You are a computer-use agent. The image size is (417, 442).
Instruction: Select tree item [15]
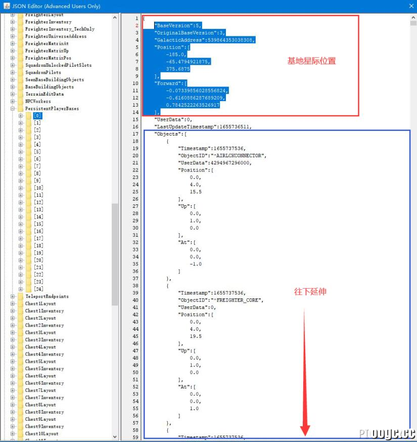pos(38,224)
